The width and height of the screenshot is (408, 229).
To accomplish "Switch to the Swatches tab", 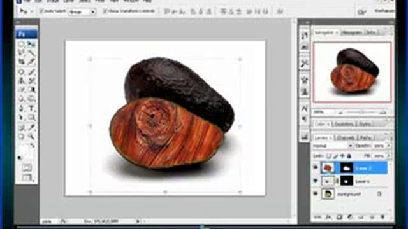I will [344, 124].
